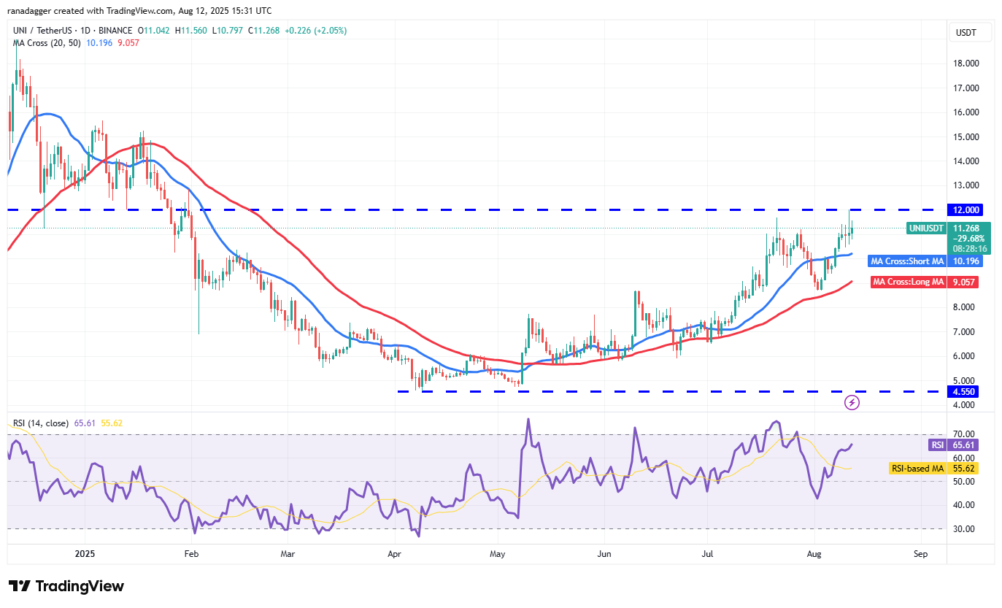Select the RSI (14, close) indicator legend
This screenshot has height=608, width=1002.
[x=41, y=423]
